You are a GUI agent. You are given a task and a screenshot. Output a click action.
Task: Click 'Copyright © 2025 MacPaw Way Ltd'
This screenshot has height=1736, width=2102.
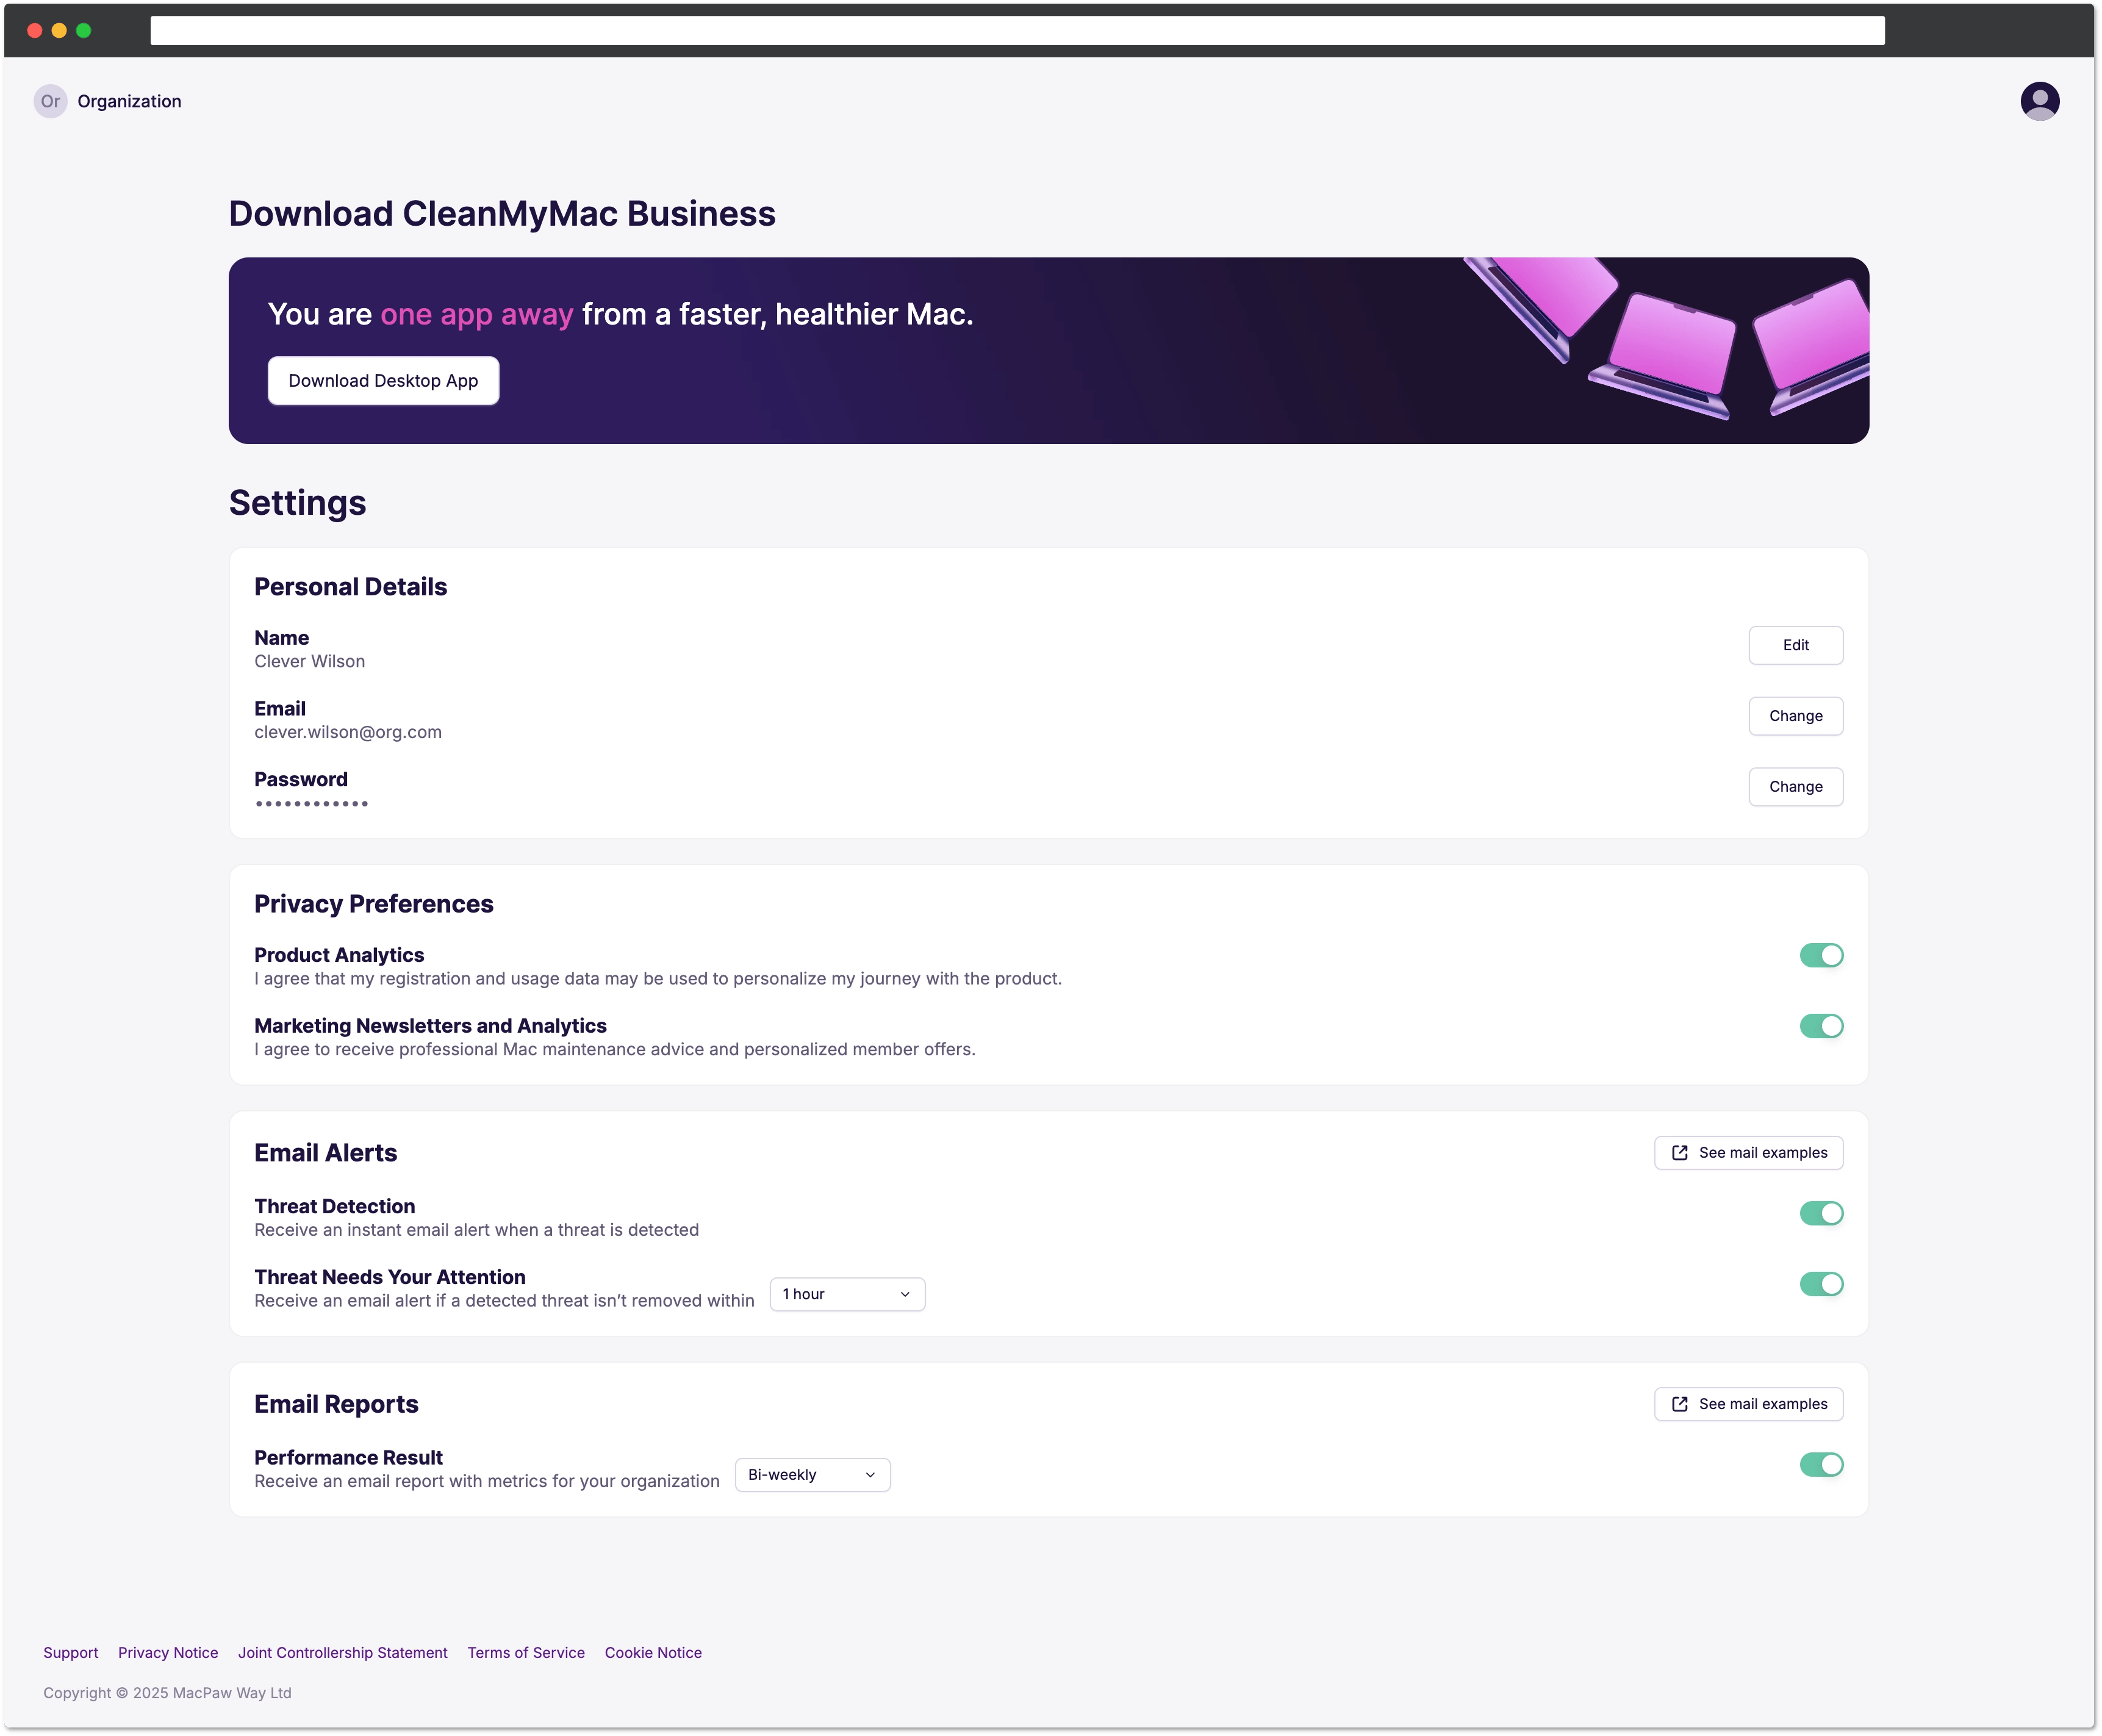click(167, 1692)
